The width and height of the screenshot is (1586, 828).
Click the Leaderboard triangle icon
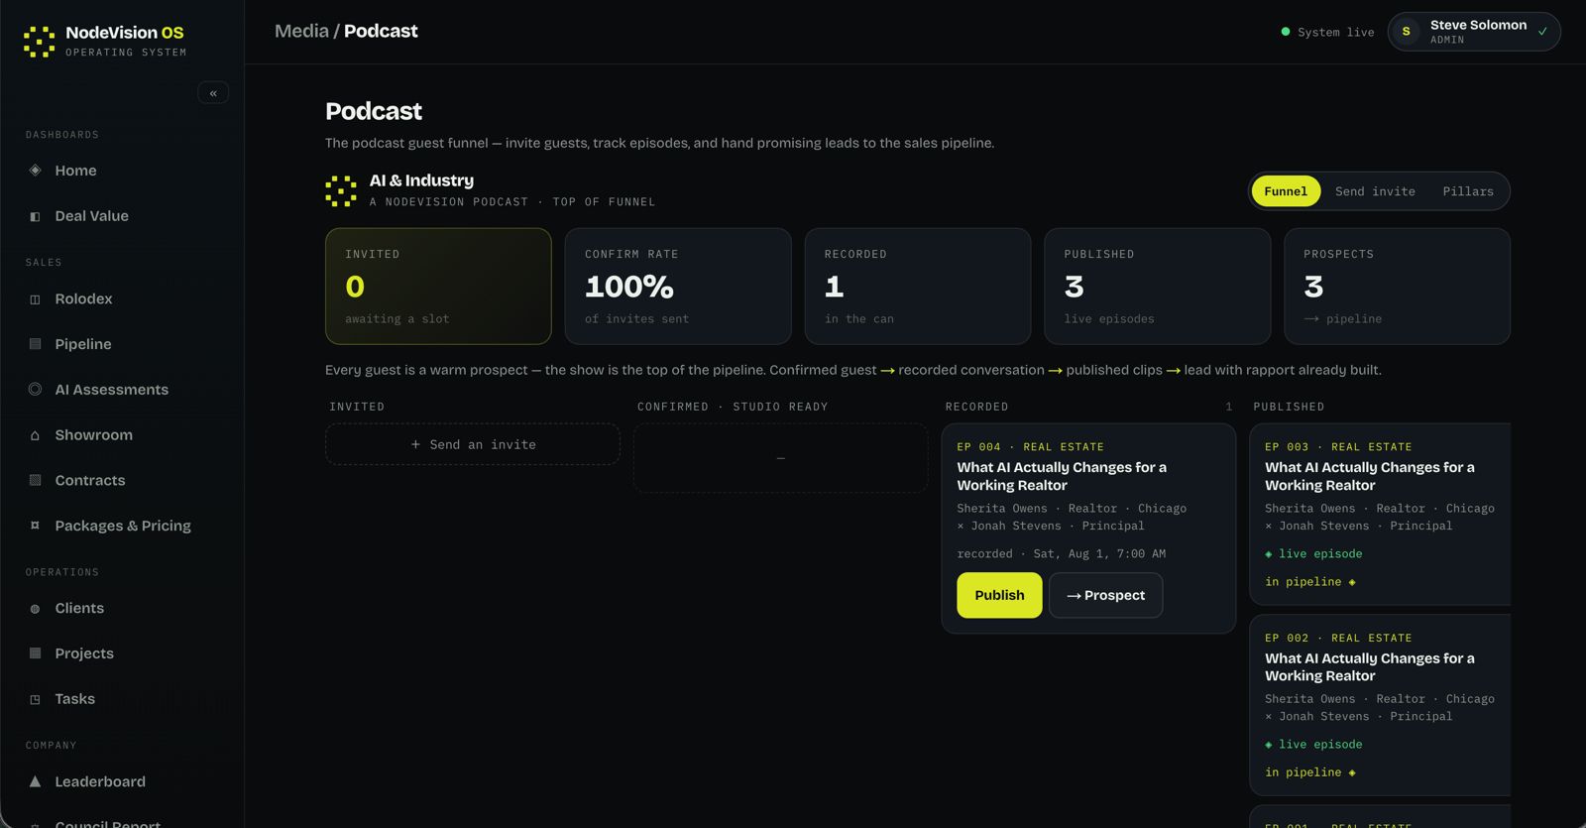click(x=35, y=781)
